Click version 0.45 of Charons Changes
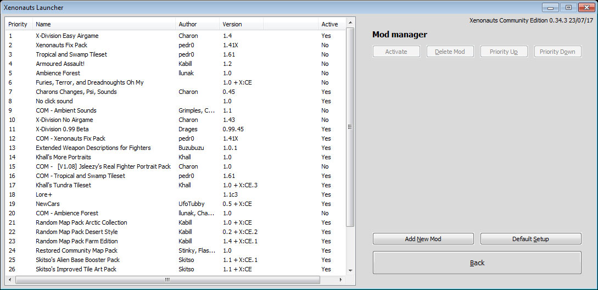The image size is (598, 290). [229, 92]
